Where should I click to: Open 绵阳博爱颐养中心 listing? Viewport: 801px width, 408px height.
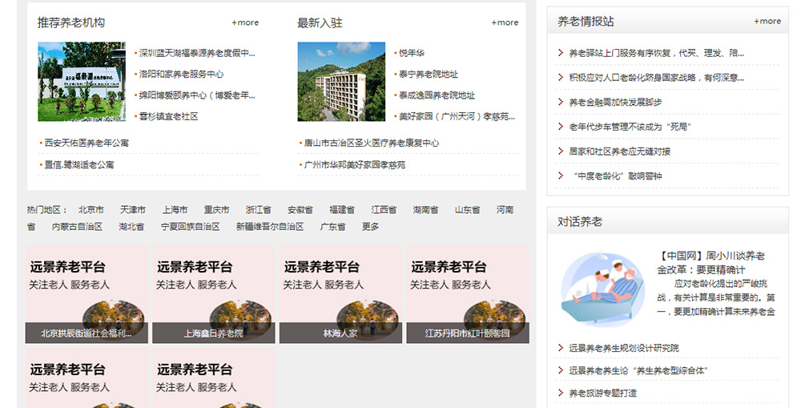click(197, 95)
